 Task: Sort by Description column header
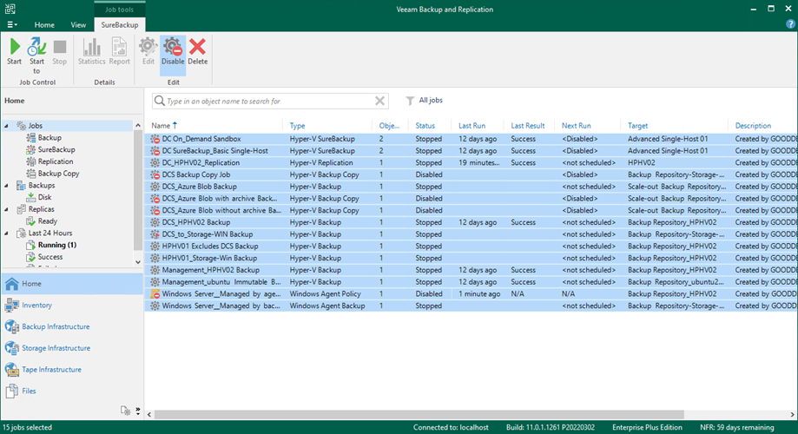click(x=753, y=126)
